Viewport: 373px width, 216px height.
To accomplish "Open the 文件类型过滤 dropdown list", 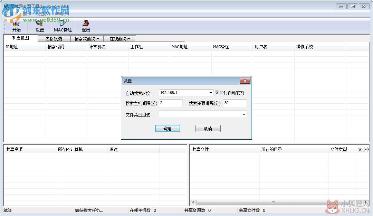I will tap(244, 114).
